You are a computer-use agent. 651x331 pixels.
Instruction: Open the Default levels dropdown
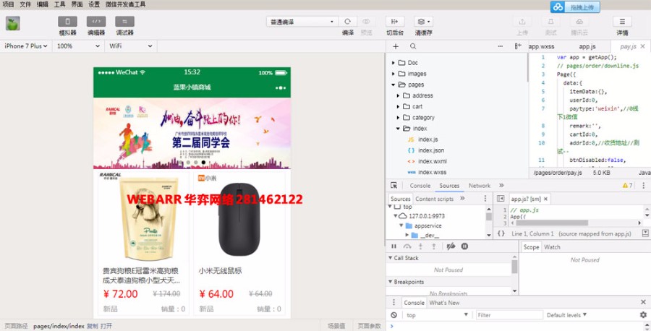566,315
